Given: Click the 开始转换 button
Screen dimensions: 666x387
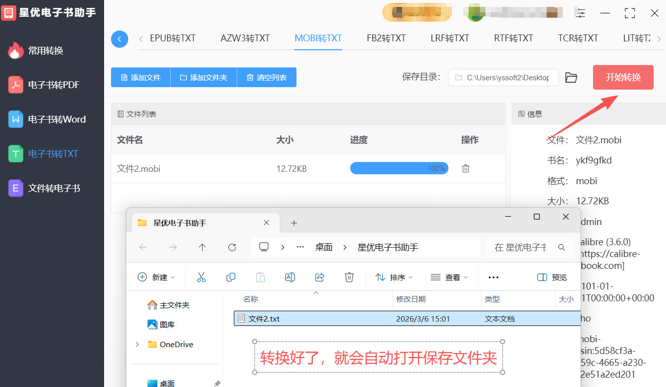Looking at the screenshot, I should 623,77.
